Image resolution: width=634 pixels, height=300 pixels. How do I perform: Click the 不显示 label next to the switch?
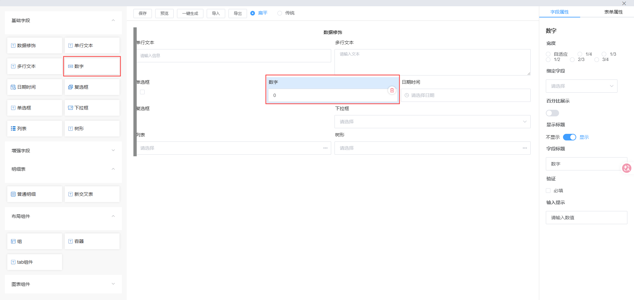553,137
